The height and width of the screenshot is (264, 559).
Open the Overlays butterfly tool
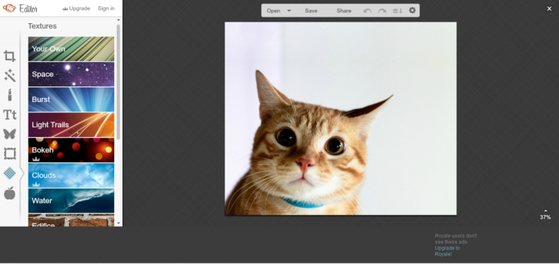(10, 134)
